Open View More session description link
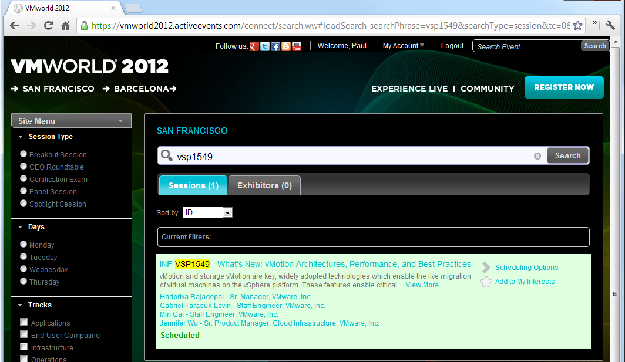 [x=422, y=285]
